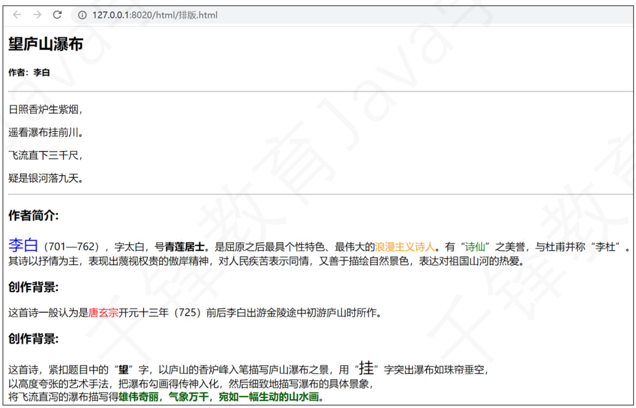
Task: Click the bold text 青莲居士
Action: pyautogui.click(x=185, y=247)
